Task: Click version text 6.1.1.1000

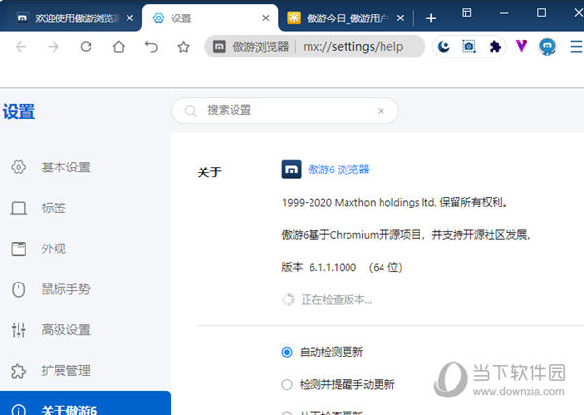Action: pyautogui.click(x=333, y=267)
